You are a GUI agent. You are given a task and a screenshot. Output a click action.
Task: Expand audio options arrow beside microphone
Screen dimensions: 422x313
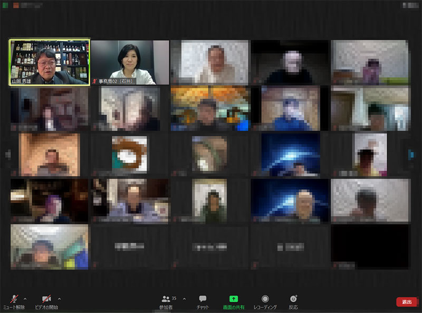click(25, 298)
